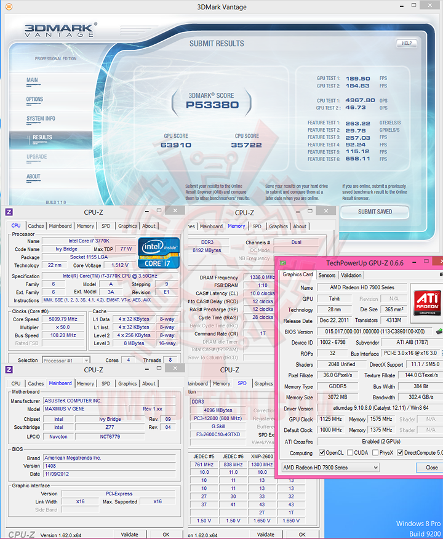Image resolution: width=443 pixels, height=539 pixels.
Task: Maximize the 3DMark Vantage window
Action: [x=414, y=5]
